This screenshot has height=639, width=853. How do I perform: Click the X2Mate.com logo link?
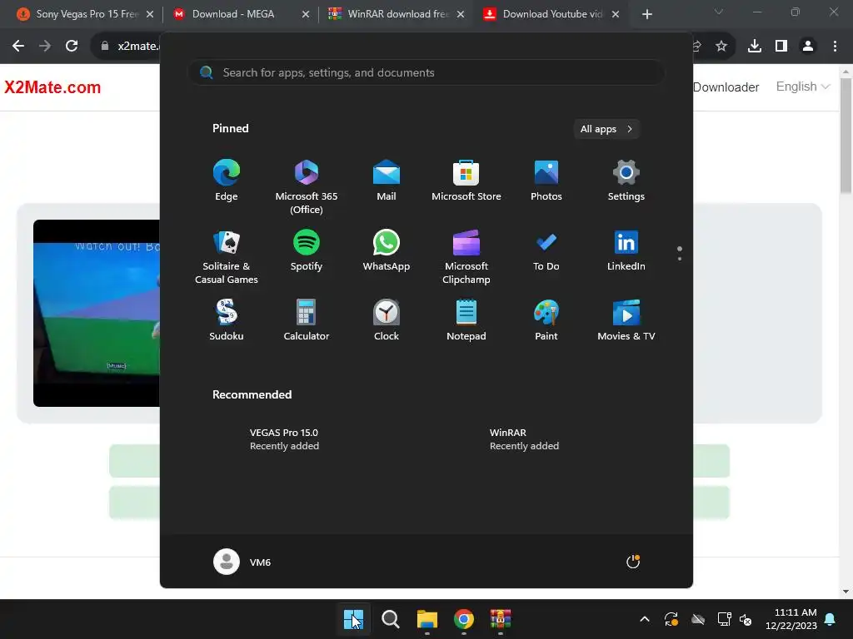pos(52,87)
